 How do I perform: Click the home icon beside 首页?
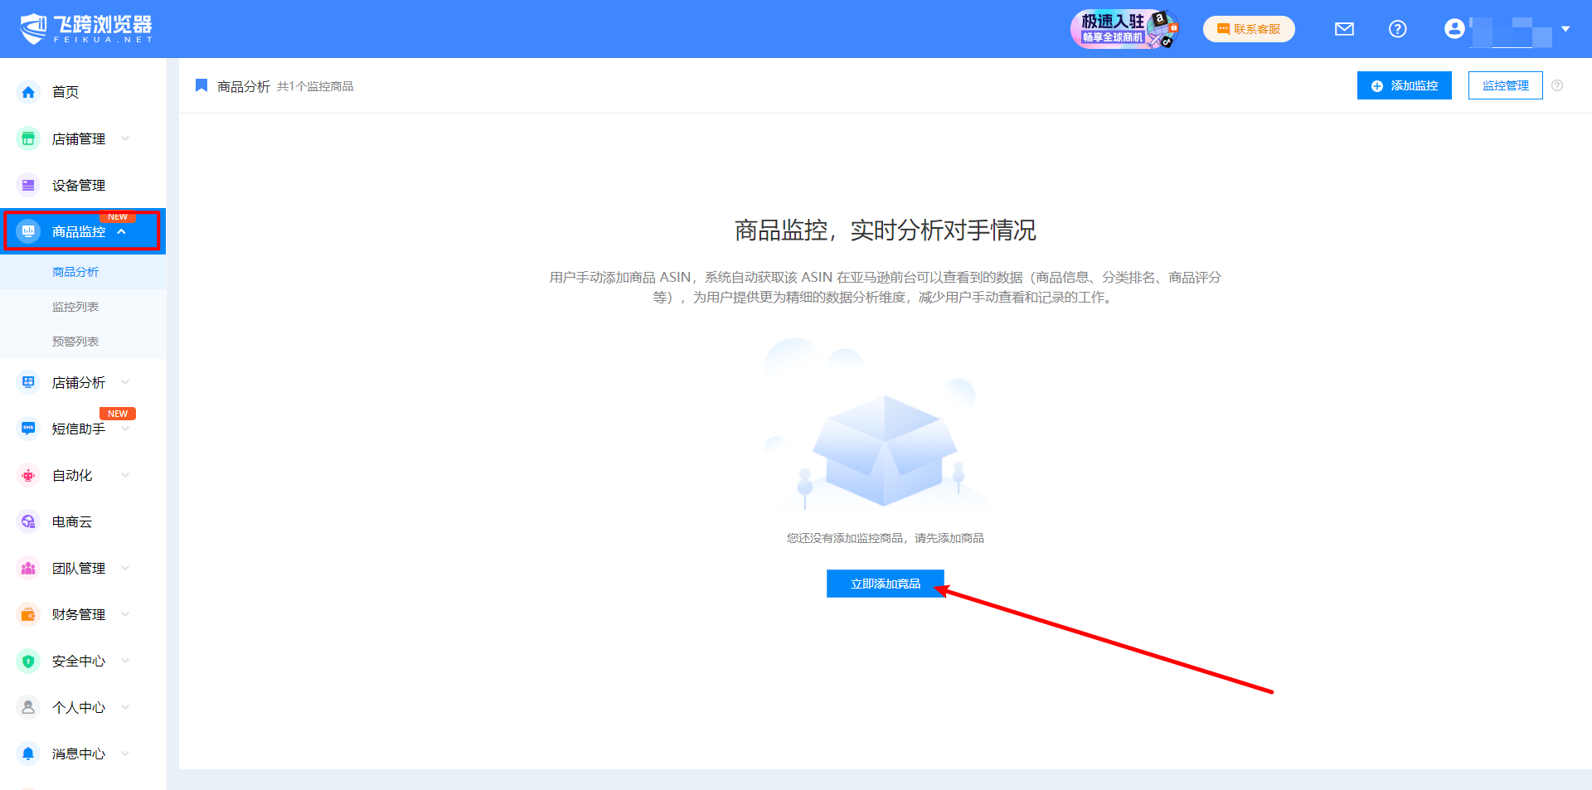click(x=28, y=92)
